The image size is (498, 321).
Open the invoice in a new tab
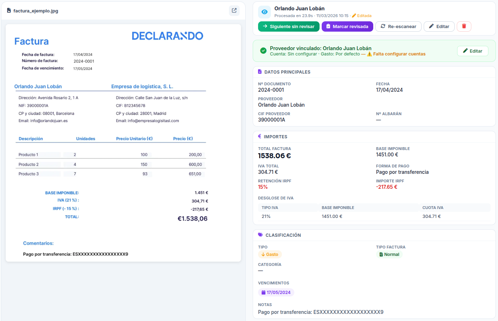(234, 11)
